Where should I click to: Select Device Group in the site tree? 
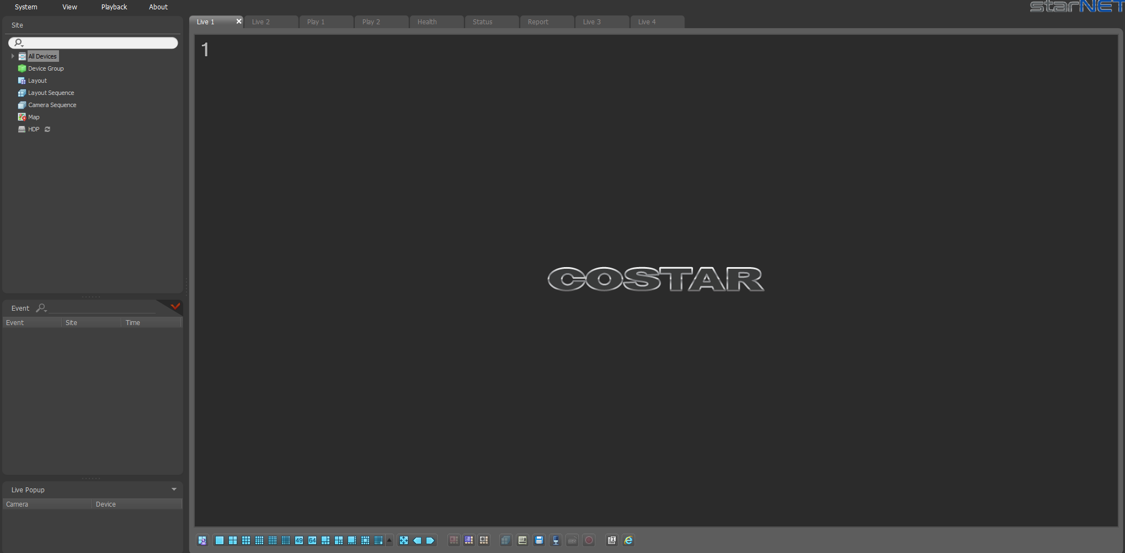(x=46, y=68)
